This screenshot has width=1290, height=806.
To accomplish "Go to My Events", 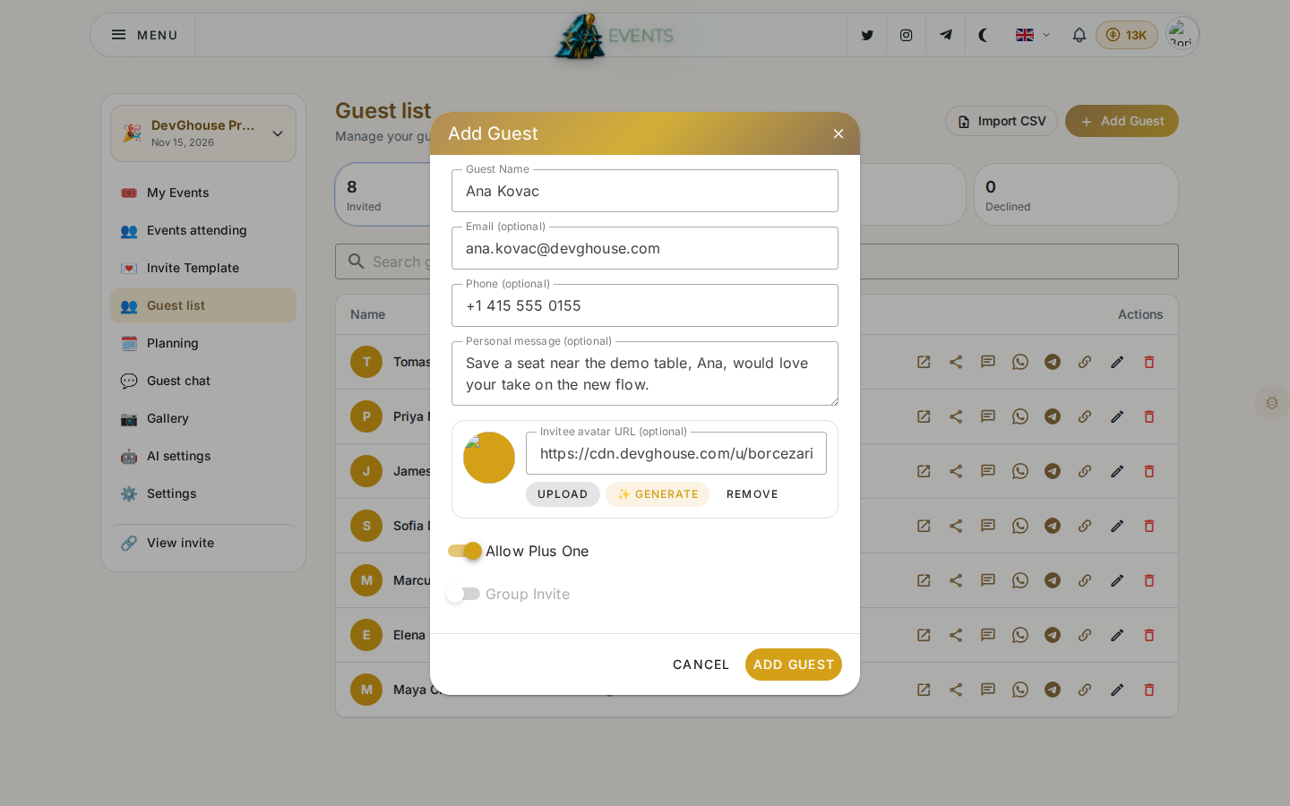I will [203, 193].
